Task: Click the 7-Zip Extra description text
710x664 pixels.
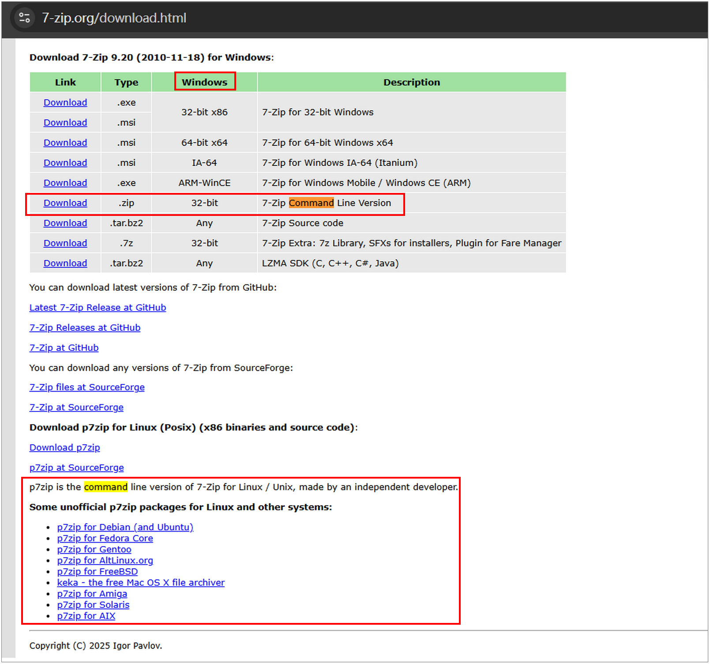Action: pos(412,243)
